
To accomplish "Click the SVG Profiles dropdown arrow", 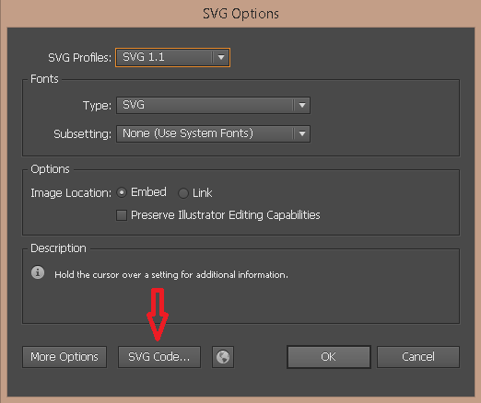I will tap(221, 57).
